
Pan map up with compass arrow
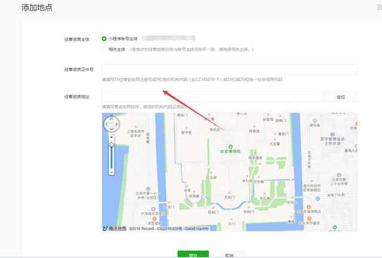(112, 119)
